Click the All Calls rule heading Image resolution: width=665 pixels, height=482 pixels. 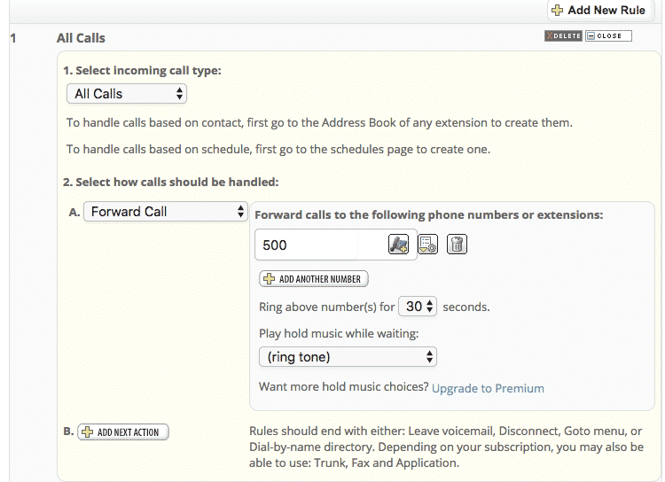81,38
